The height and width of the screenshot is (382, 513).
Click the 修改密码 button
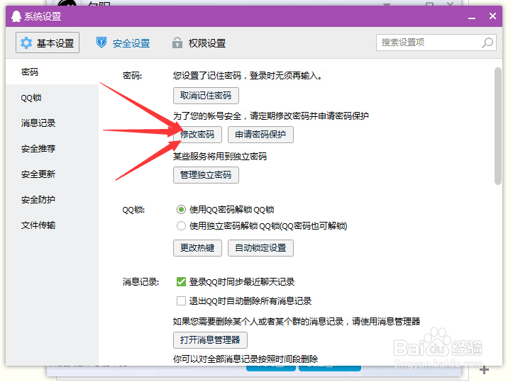click(x=197, y=135)
